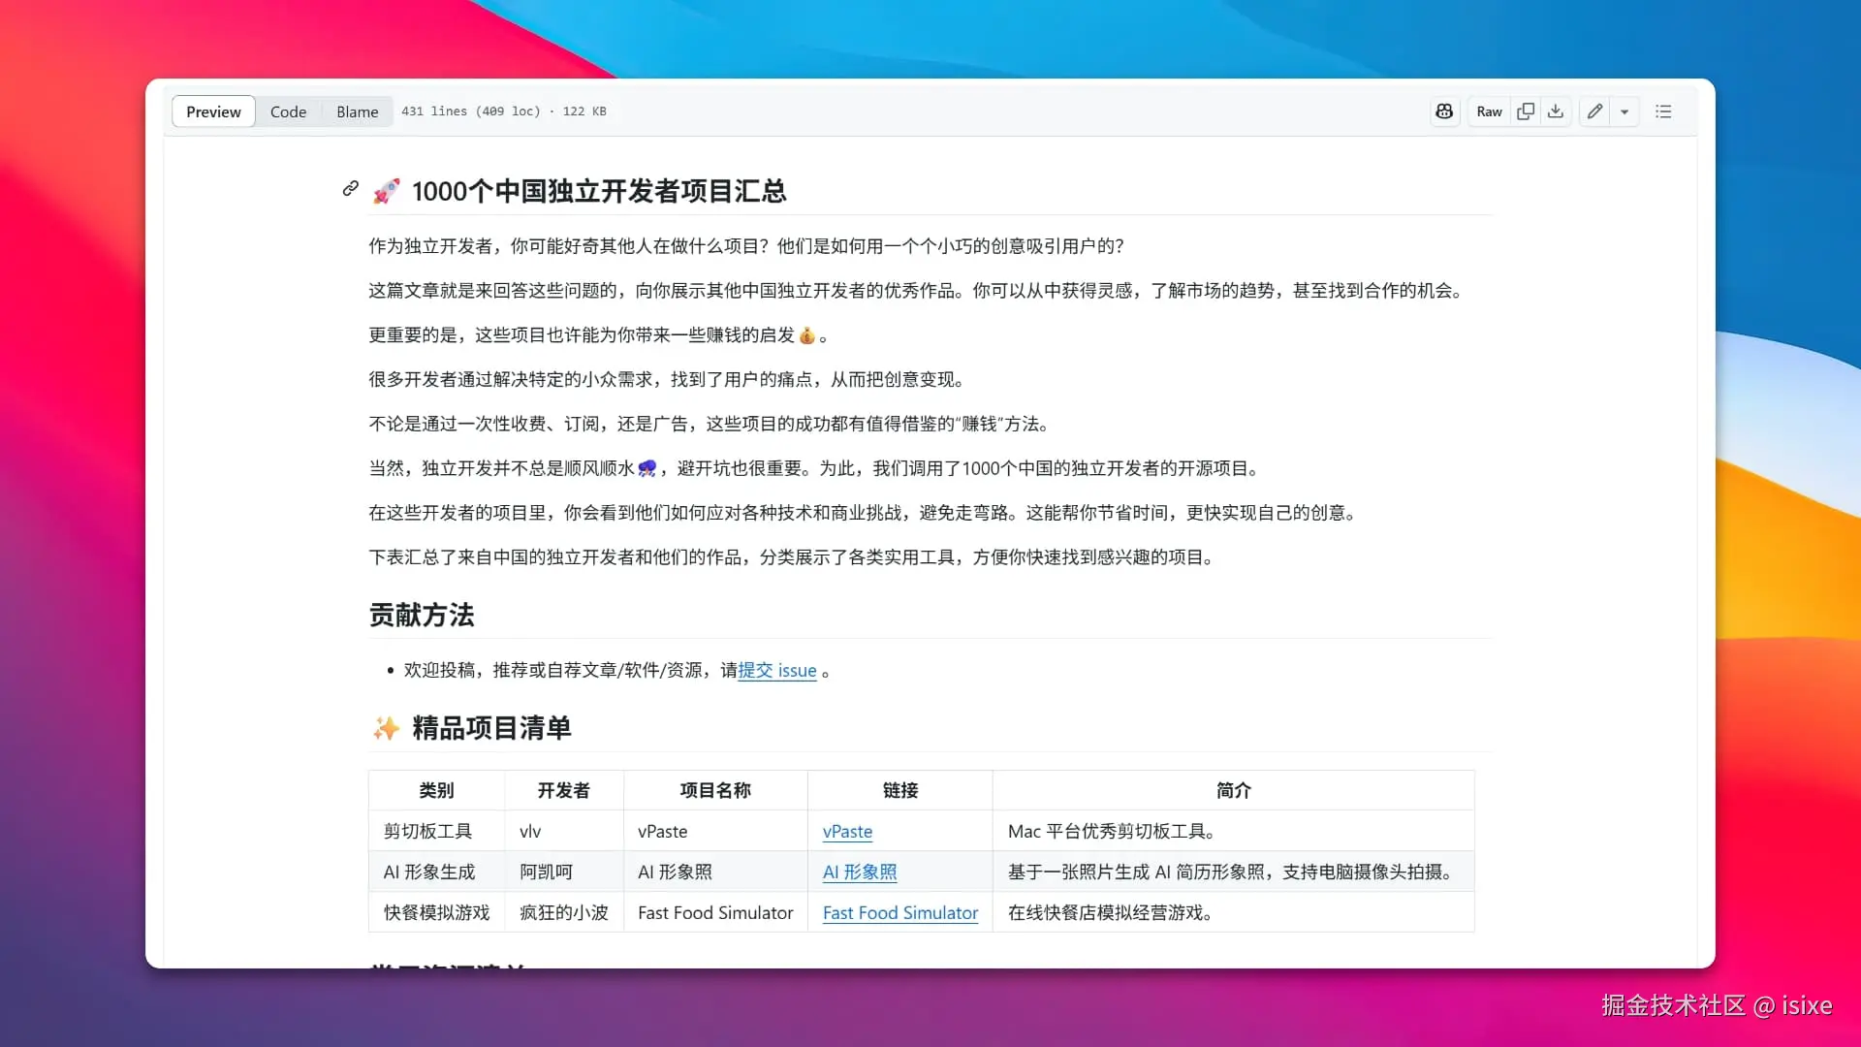Copy raw file contents using copy icon

[x=1525, y=111]
